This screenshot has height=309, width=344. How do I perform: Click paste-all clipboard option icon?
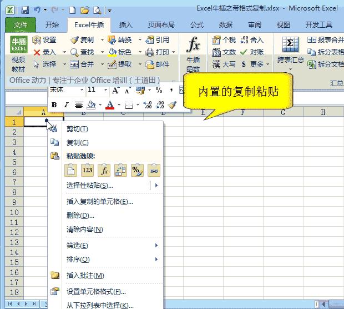tap(70, 170)
